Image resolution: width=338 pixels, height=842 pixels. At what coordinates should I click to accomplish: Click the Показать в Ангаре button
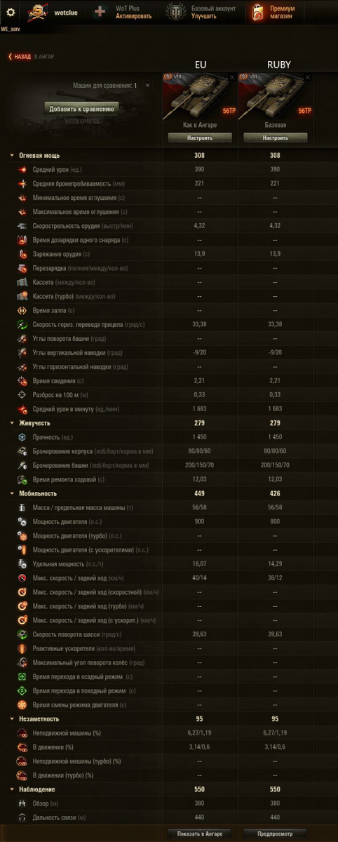click(x=200, y=834)
